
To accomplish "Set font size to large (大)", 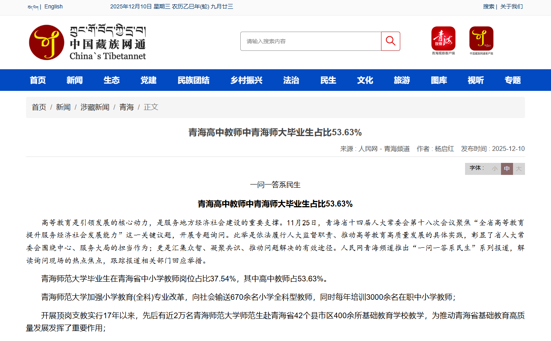I will click(519, 169).
